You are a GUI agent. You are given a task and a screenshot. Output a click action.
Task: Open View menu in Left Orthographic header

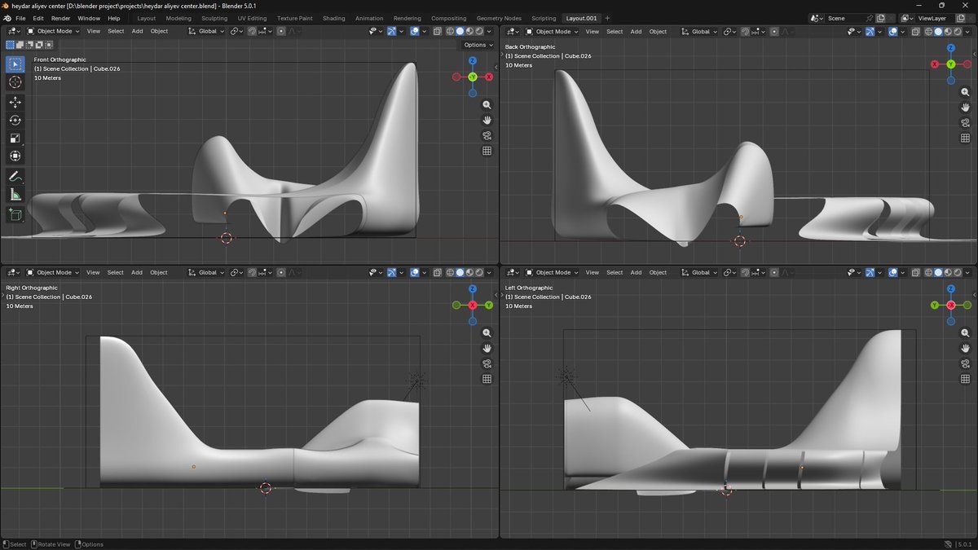pos(593,273)
